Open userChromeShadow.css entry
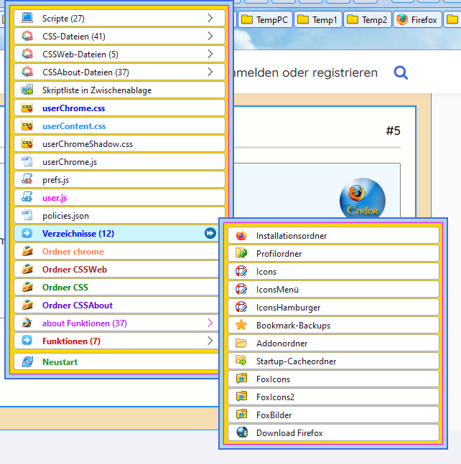This screenshot has width=461, height=464. coord(119,144)
